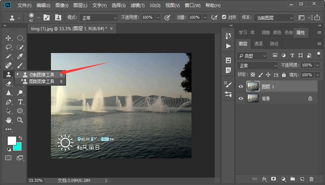
Task: Add layer style fx
Action: tap(264, 179)
